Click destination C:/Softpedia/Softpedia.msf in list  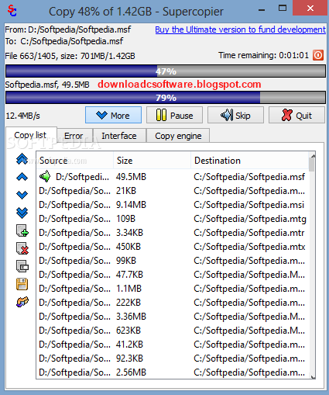click(x=249, y=177)
